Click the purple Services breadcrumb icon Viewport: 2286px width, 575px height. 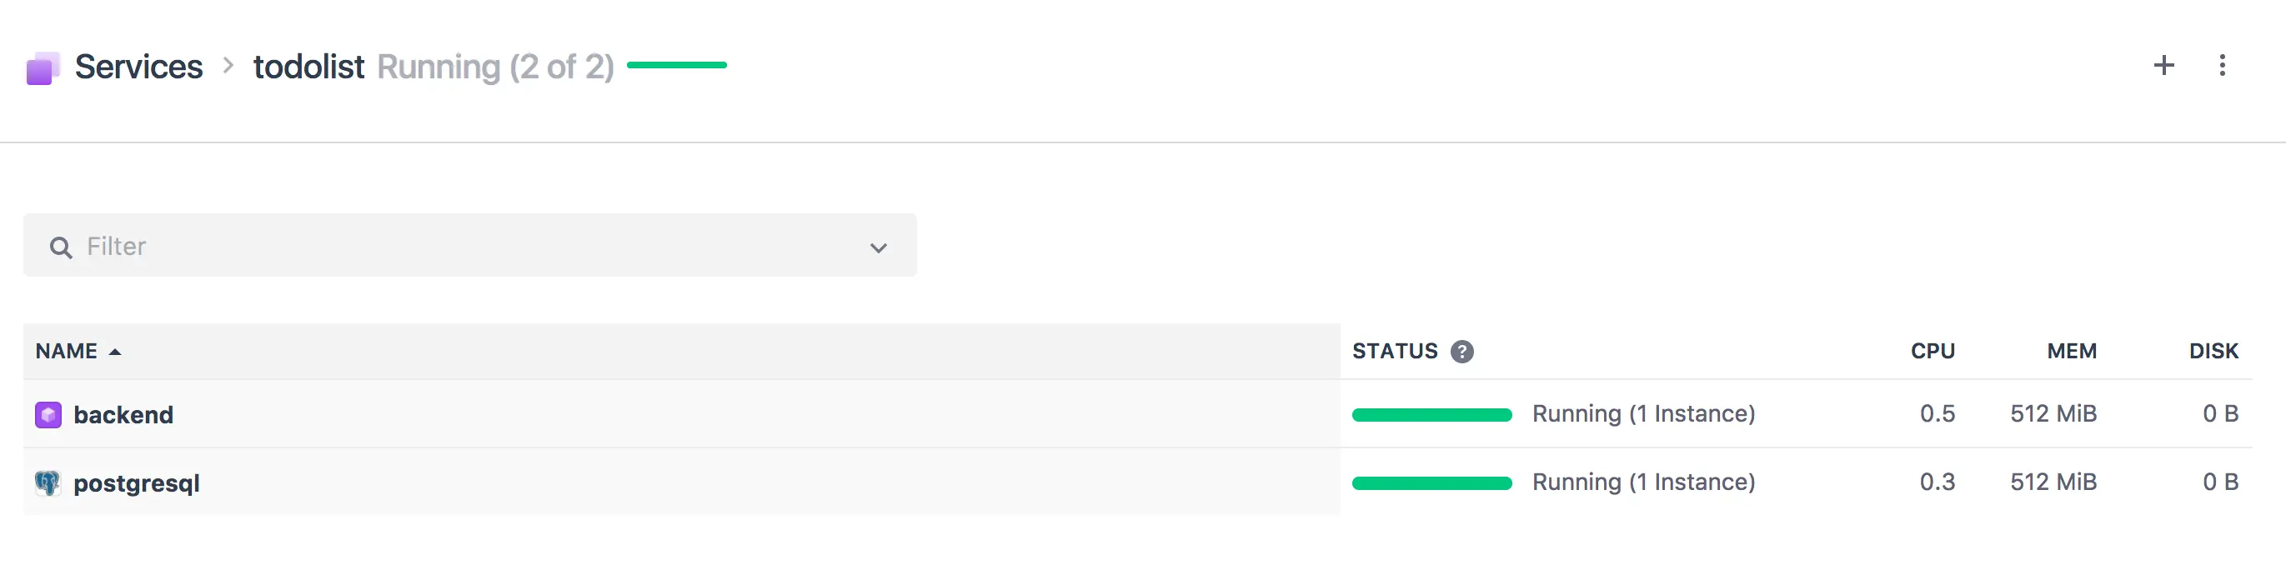coord(43,67)
